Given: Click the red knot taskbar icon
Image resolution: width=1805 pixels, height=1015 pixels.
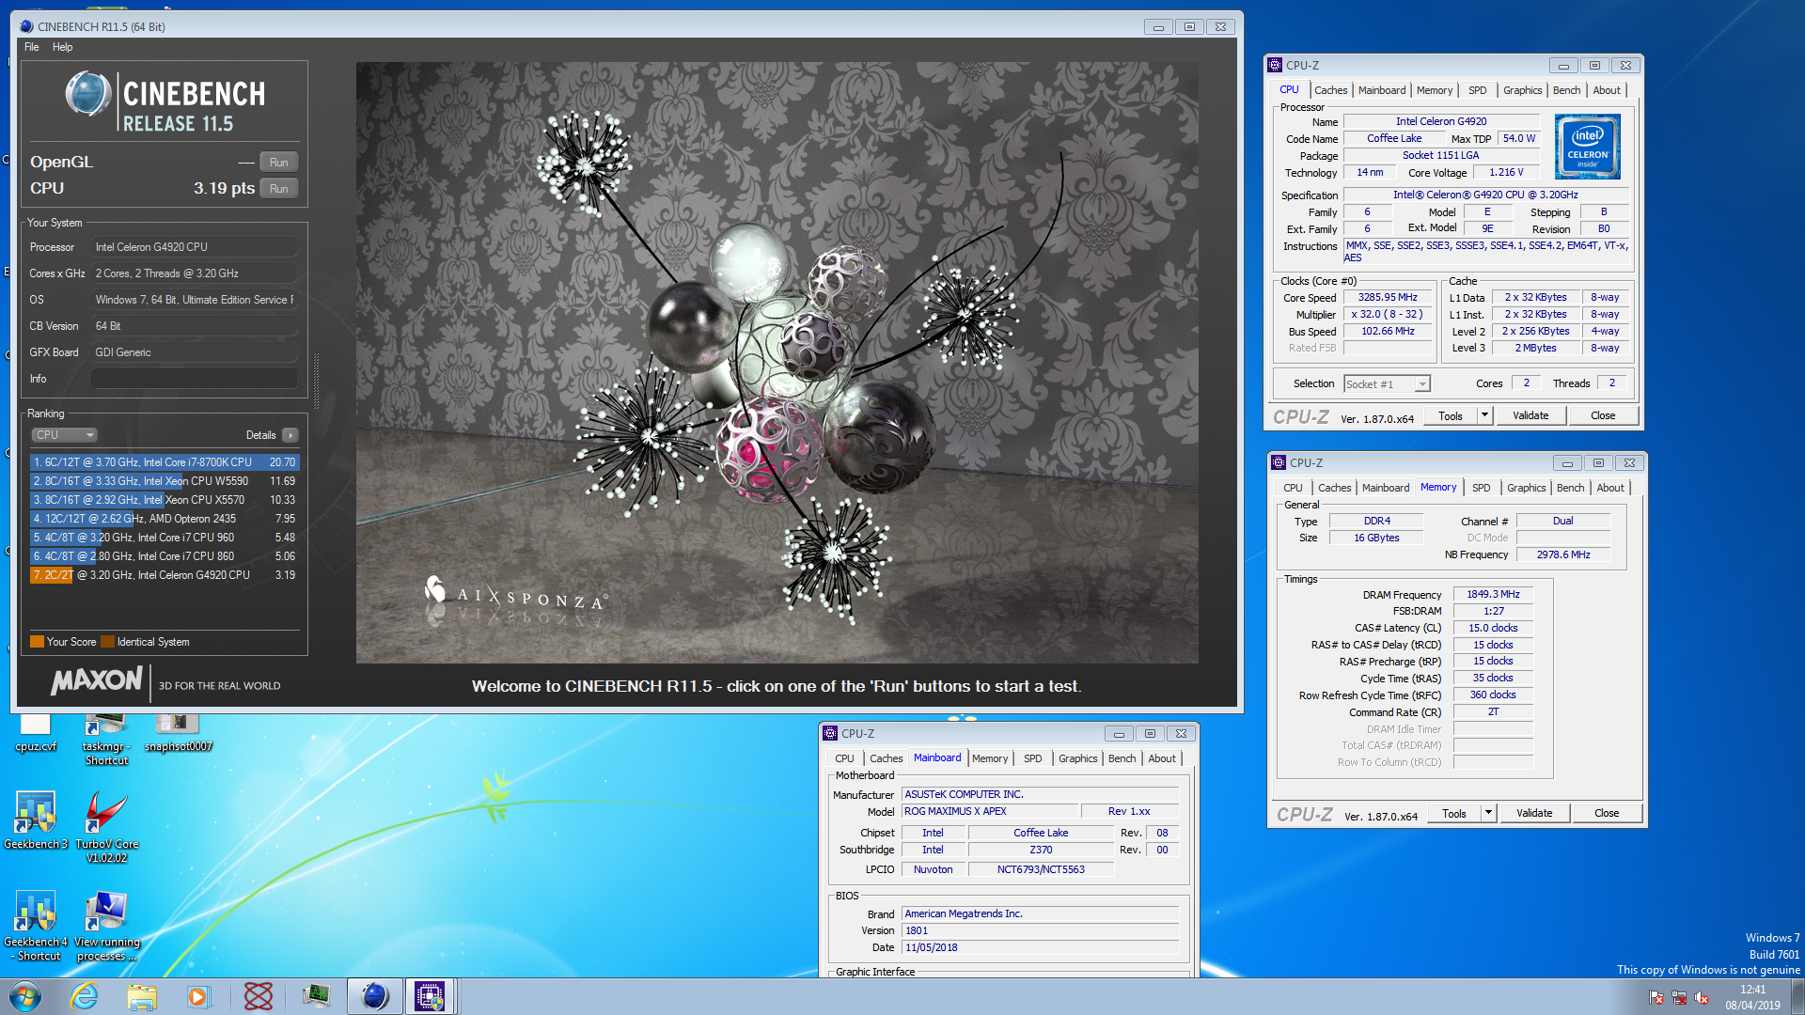Looking at the screenshot, I should [258, 996].
